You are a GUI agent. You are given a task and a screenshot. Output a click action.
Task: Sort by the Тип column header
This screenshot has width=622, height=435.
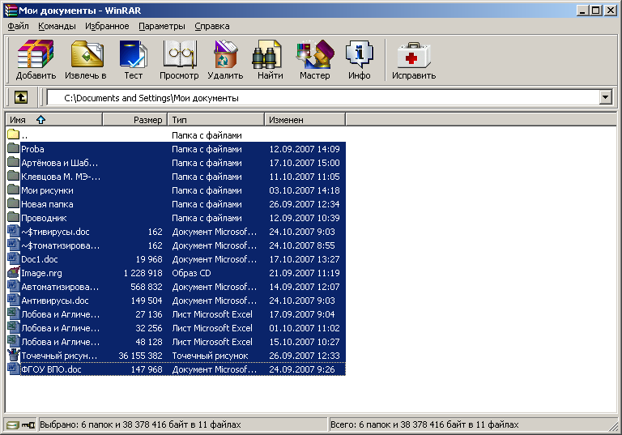(215, 119)
